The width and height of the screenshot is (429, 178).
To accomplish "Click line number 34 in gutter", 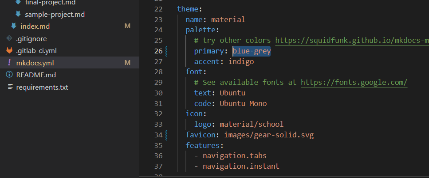I will click(x=158, y=135).
